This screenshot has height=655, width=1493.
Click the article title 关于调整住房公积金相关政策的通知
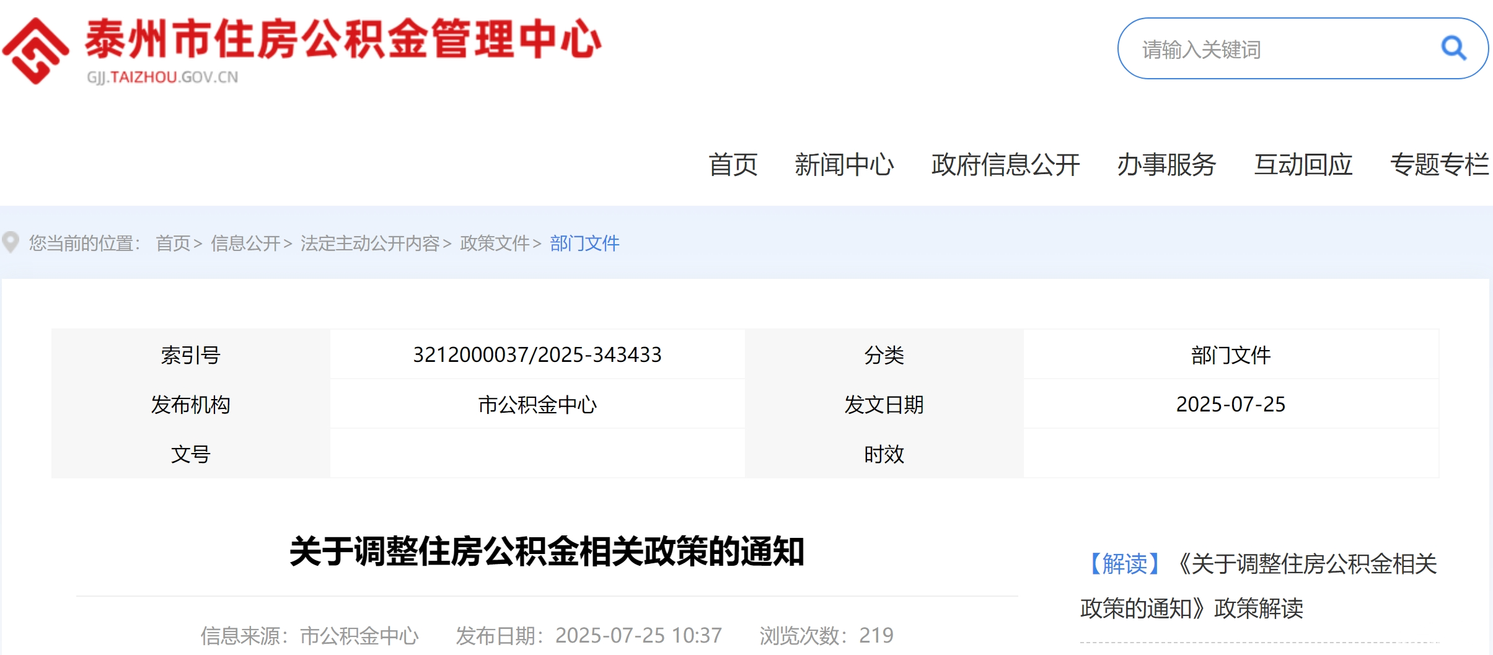click(x=547, y=551)
